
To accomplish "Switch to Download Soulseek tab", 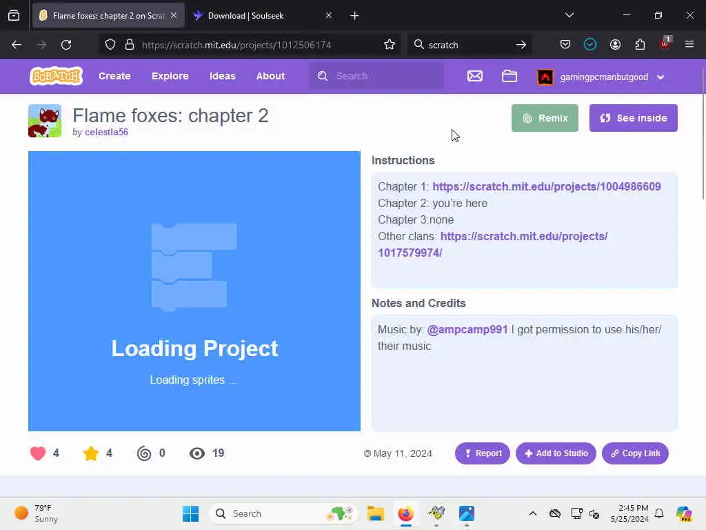I will 261,16.
